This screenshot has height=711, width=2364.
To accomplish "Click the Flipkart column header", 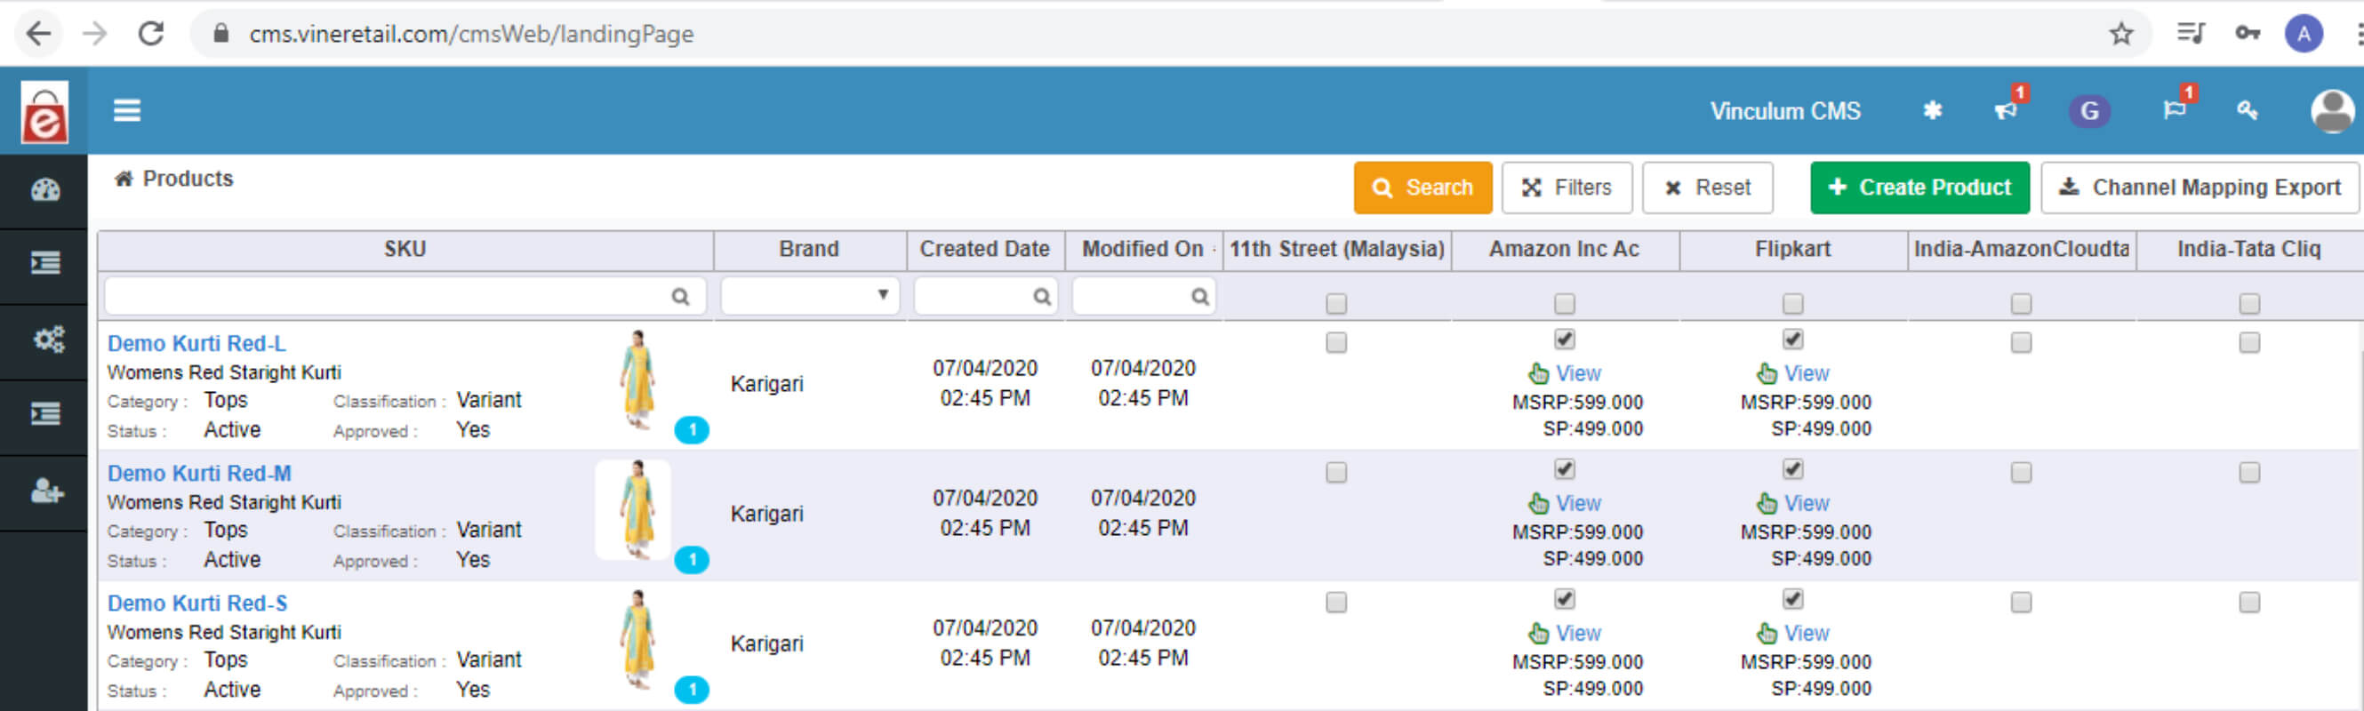I will [x=1792, y=250].
